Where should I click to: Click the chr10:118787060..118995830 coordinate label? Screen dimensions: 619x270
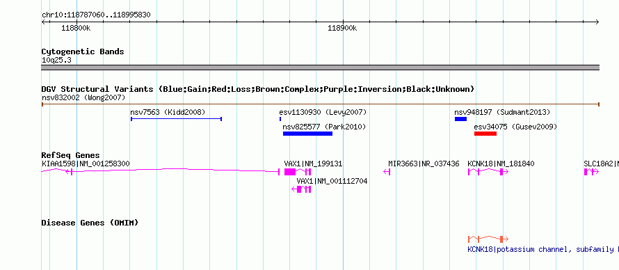(x=96, y=15)
